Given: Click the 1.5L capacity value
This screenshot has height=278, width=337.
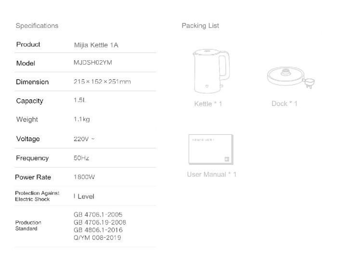Looking at the screenshot, I should (79, 100).
